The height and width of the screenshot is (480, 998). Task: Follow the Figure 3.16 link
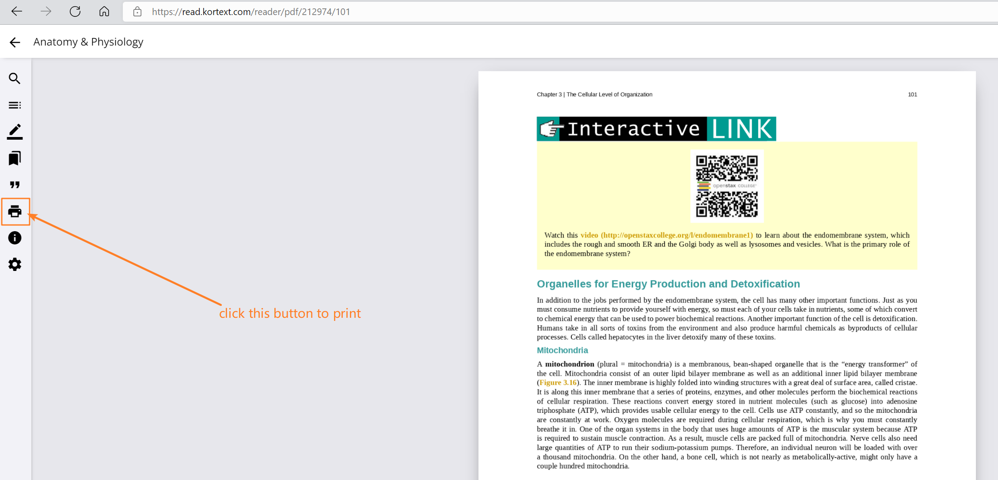(558, 383)
